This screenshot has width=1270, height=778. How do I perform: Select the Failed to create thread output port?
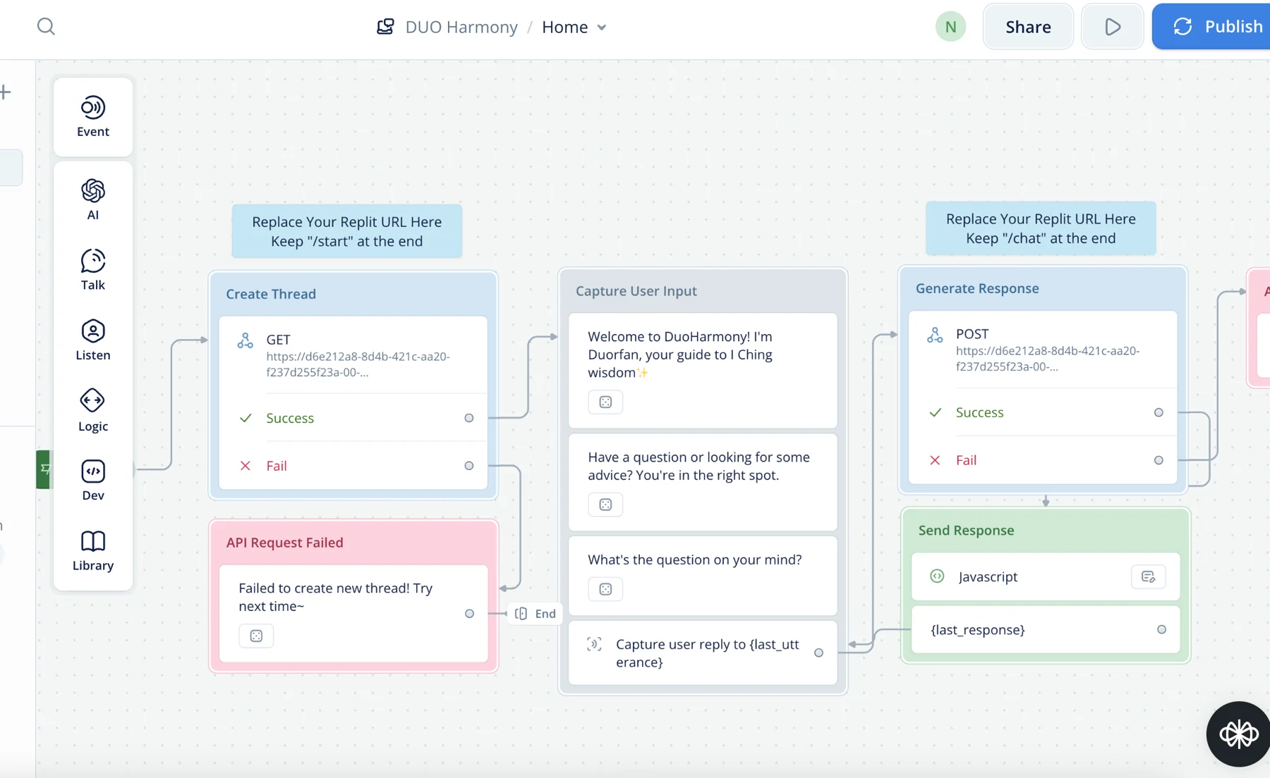pyautogui.click(x=469, y=614)
